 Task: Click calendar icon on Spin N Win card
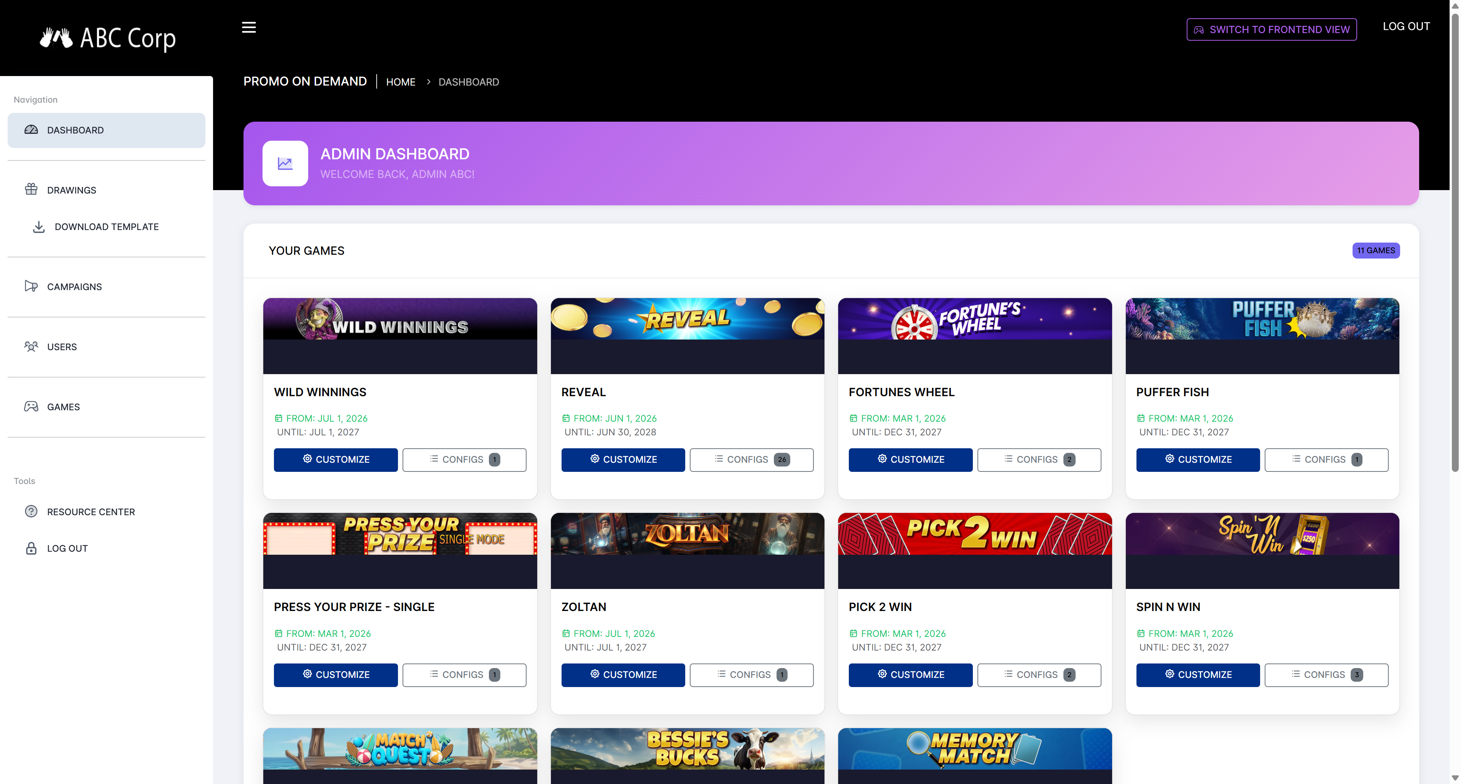[x=1141, y=633]
